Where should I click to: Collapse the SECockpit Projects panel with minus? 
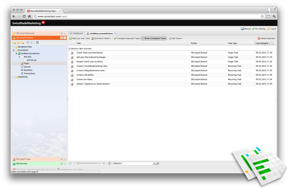coord(64,38)
